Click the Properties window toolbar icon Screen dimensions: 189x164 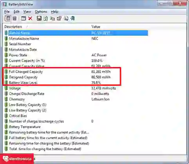point(23,18)
